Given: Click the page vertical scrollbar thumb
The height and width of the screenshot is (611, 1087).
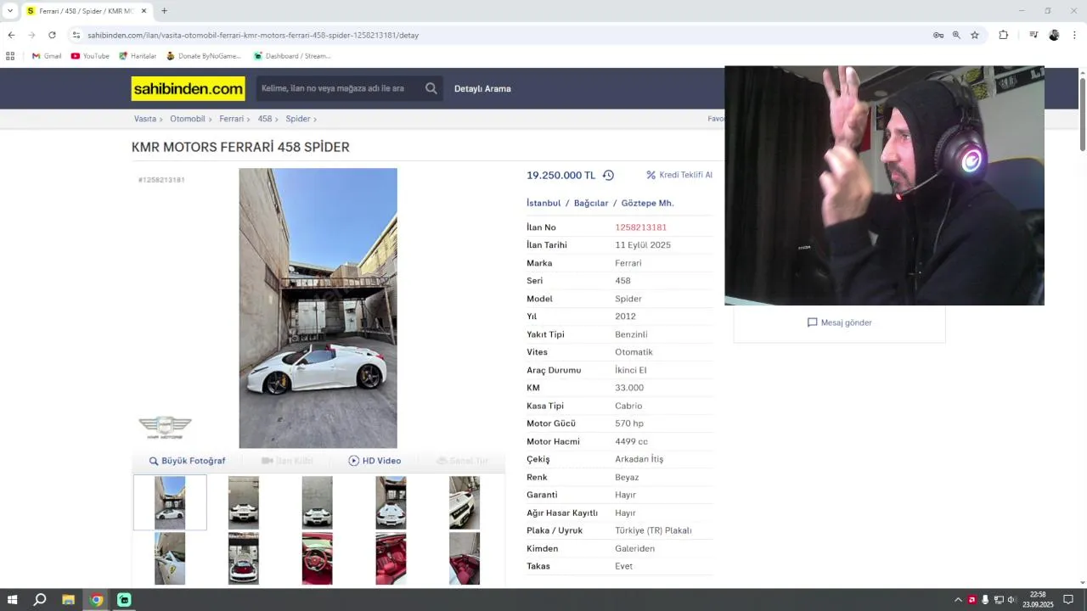Looking at the screenshot, I should 1083,115.
